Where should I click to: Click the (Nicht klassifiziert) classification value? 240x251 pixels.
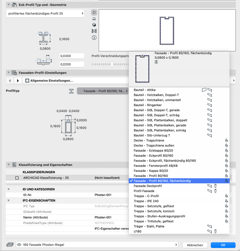pyautogui.click(x=107, y=178)
